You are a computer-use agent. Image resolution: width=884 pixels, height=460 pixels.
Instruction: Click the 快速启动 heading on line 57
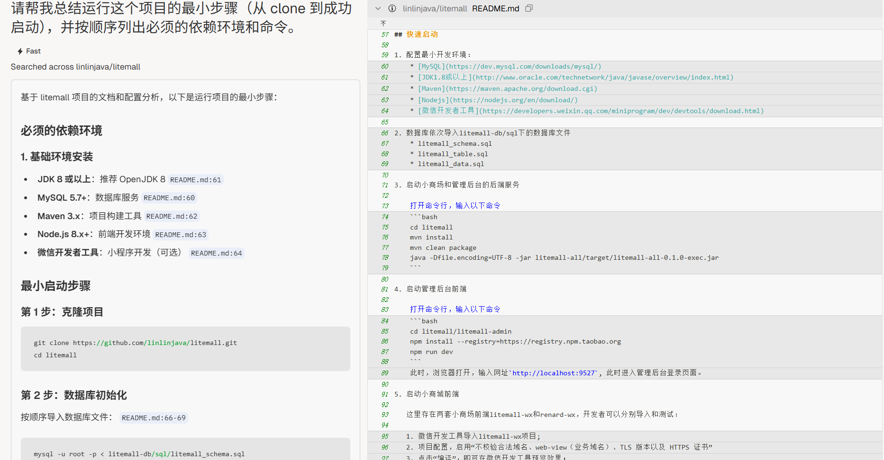pyautogui.click(x=422, y=35)
